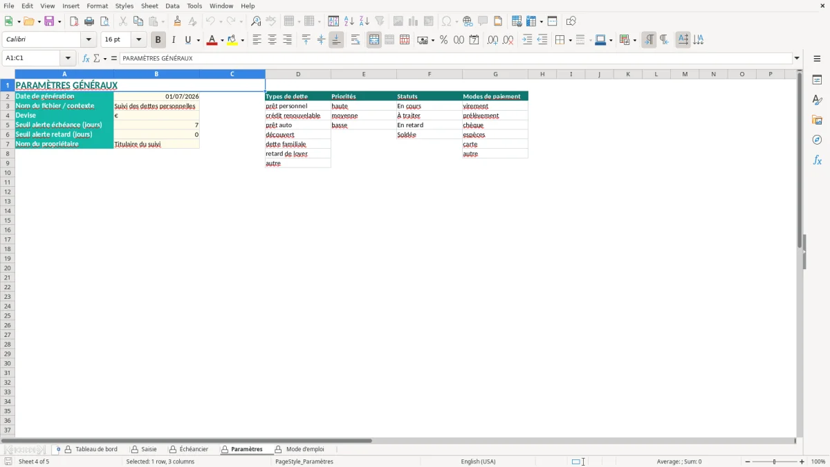
Task: Open the Format menu
Action: 98,6
